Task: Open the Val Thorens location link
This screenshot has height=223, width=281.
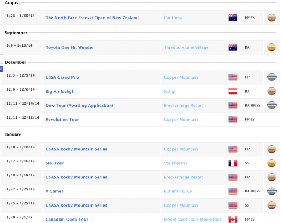Action: [x=176, y=163]
